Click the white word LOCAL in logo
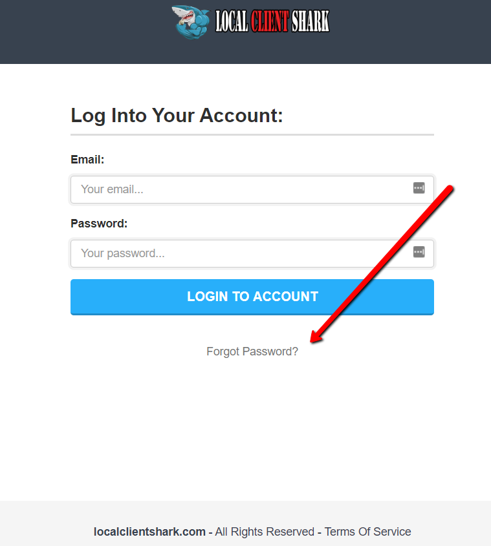The image size is (491, 546). pos(232,21)
